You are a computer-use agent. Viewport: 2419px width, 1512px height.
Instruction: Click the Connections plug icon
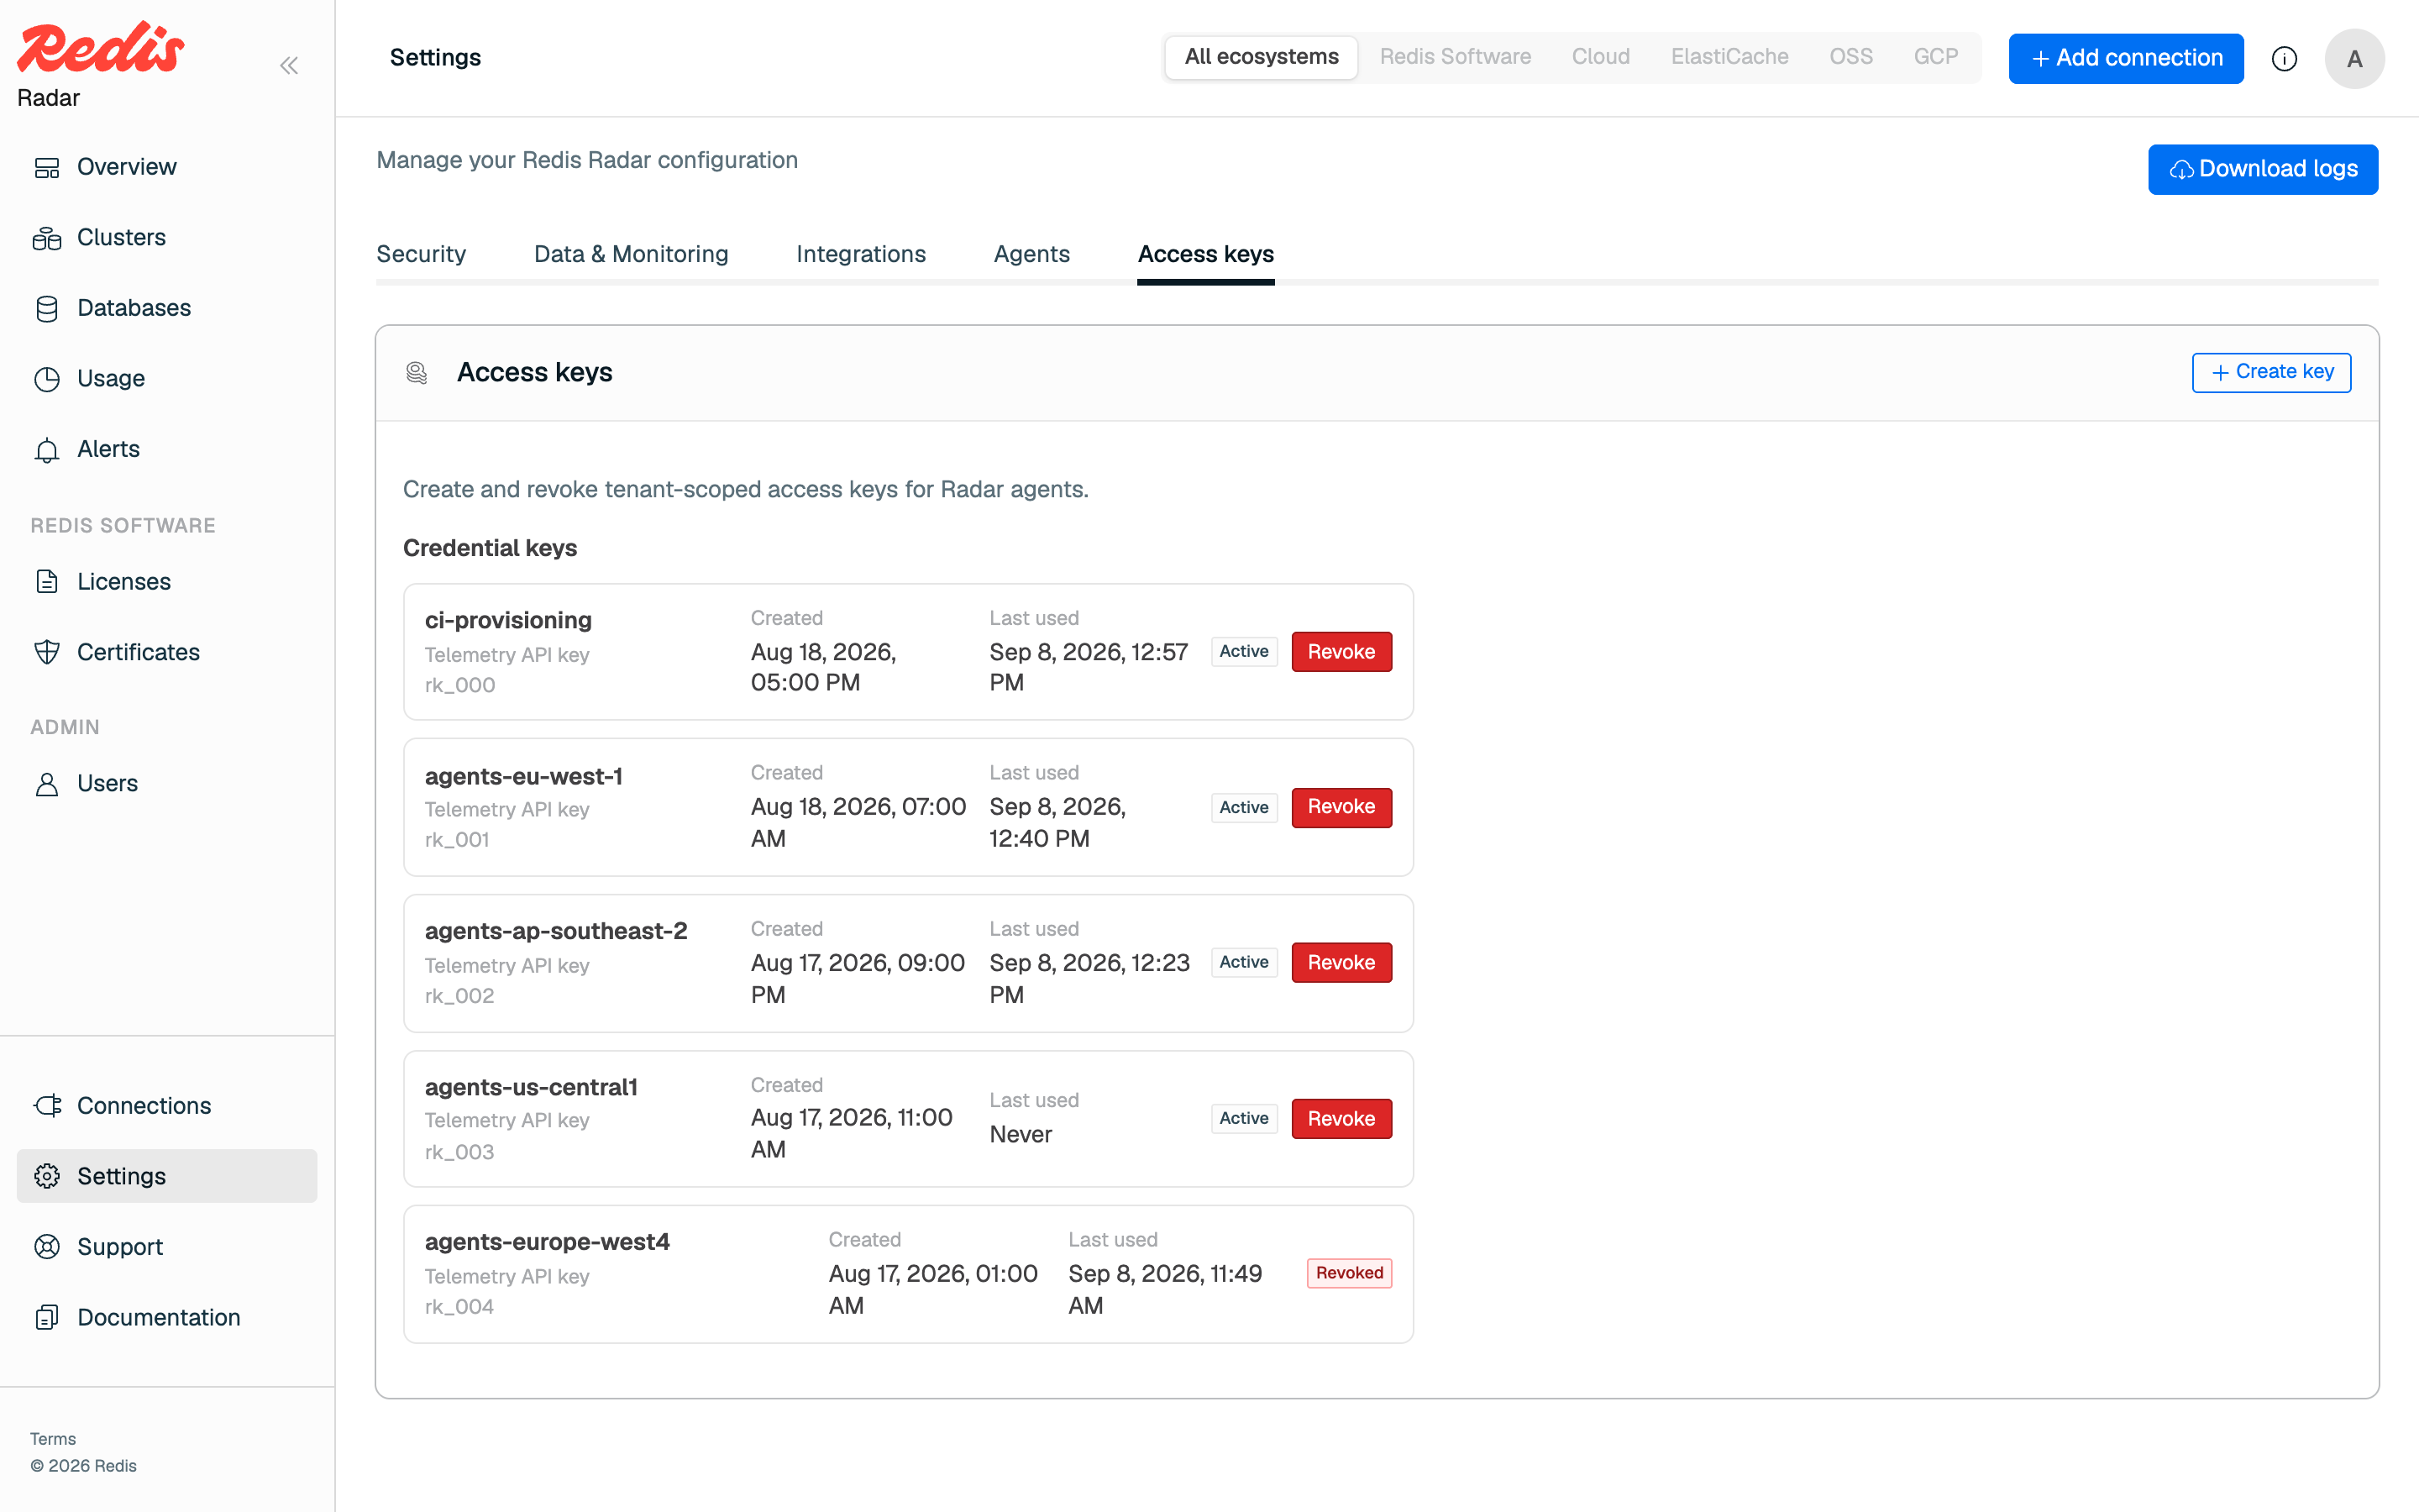(47, 1106)
